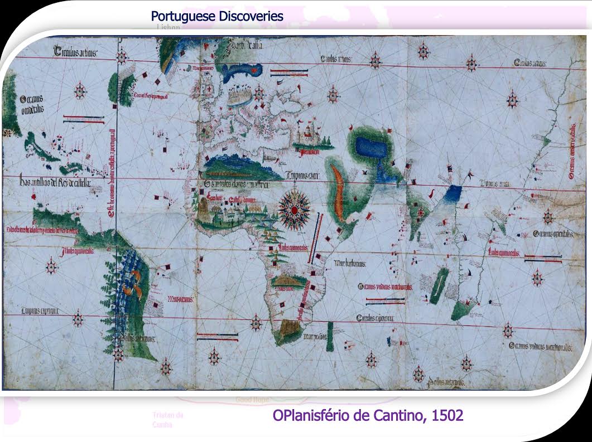Screen dimensions: 592x442
Task: Click the 'Oceanus orientalis' map label
Action: (x=553, y=234)
